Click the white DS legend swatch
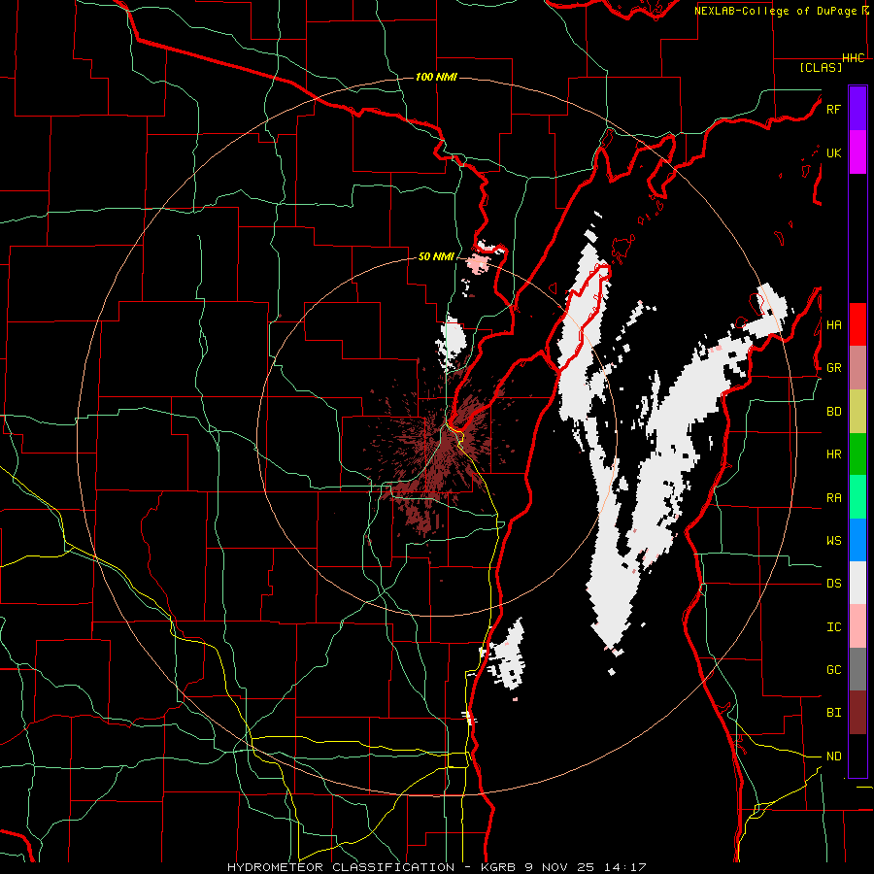The image size is (874, 874). (x=857, y=583)
